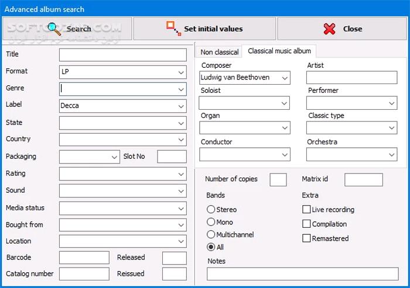Open the Label dropdown showing Decca
Viewport: 410px width, 288px height.
[181, 106]
